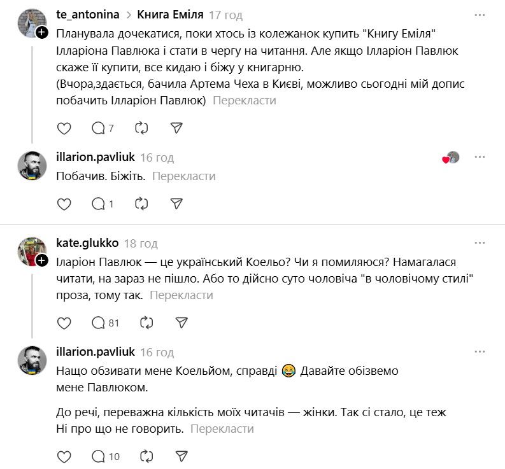This screenshot has height=469, width=505.
Task: Repost te_antonina's post about Книга Еміля
Action: [141, 128]
